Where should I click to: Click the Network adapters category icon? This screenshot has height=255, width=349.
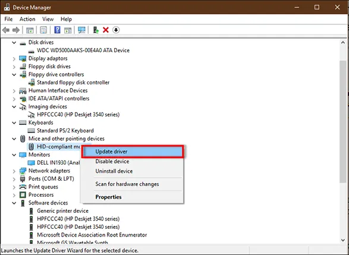23,171
